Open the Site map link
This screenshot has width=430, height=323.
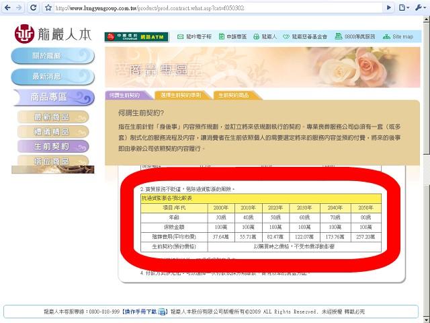[405, 36]
